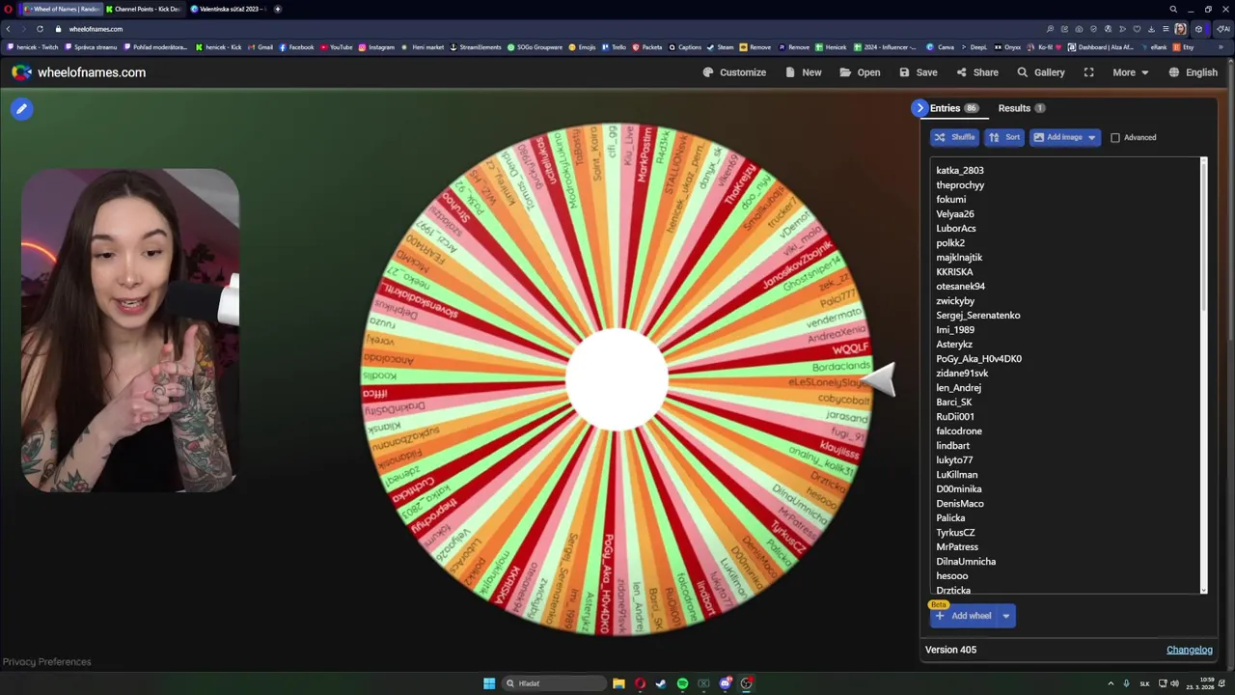The width and height of the screenshot is (1235, 695).
Task: Open Privacy Preferences
Action: (46, 662)
